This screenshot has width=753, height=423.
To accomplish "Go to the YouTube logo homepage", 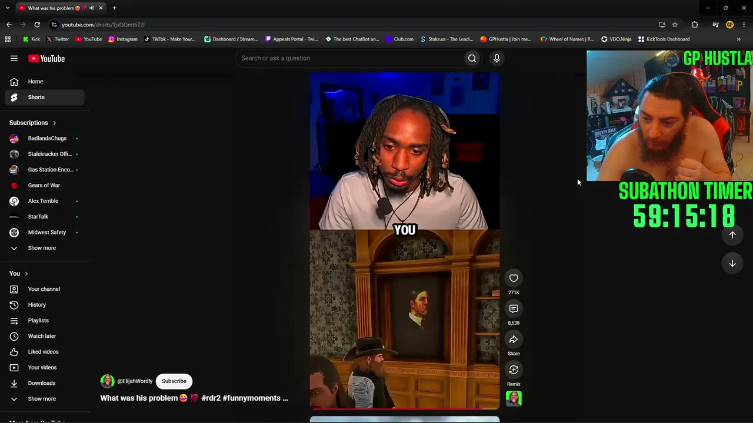I will tap(46, 58).
